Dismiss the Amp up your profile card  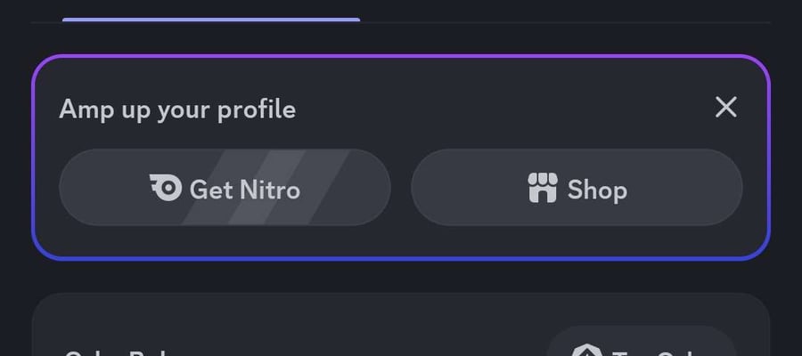725,108
